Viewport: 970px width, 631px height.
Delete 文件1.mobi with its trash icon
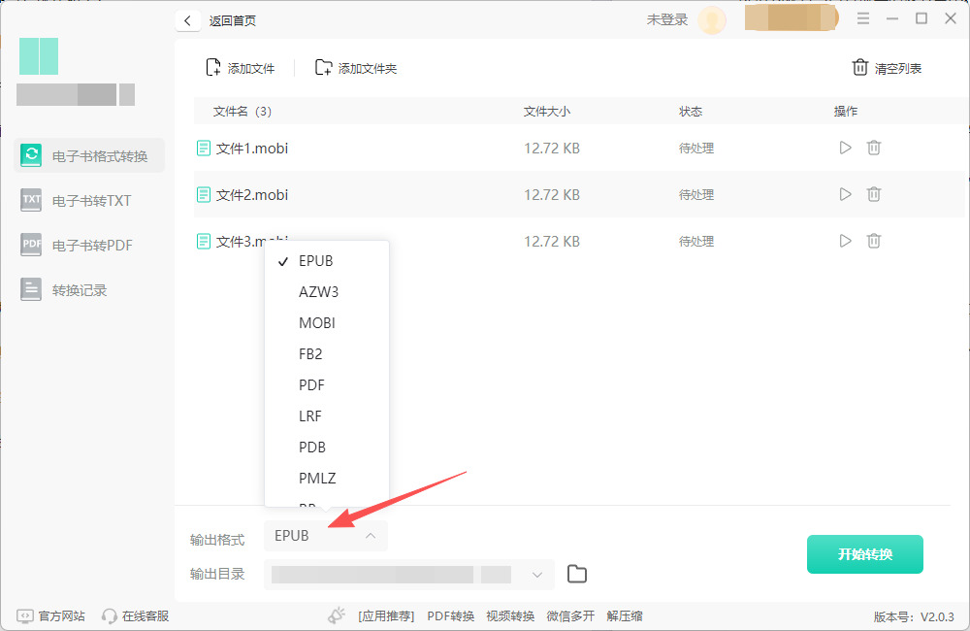click(x=874, y=148)
